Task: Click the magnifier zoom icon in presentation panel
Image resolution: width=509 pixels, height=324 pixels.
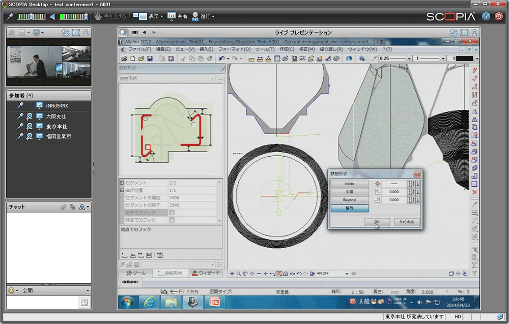Action: (x=123, y=33)
